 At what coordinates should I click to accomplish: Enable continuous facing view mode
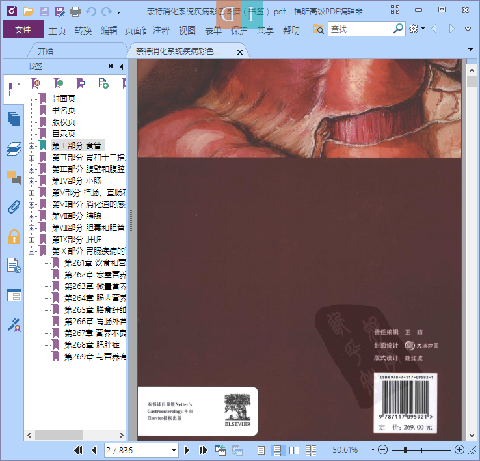311,450
